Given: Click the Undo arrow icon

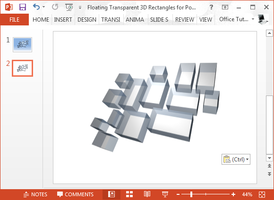Looking at the screenshot, I should [36, 7].
